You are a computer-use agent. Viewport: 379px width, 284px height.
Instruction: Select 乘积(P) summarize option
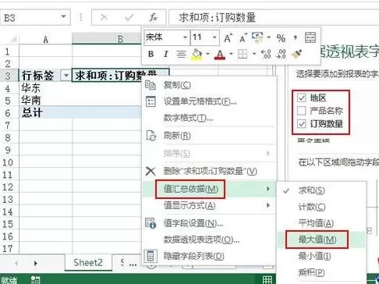point(321,272)
